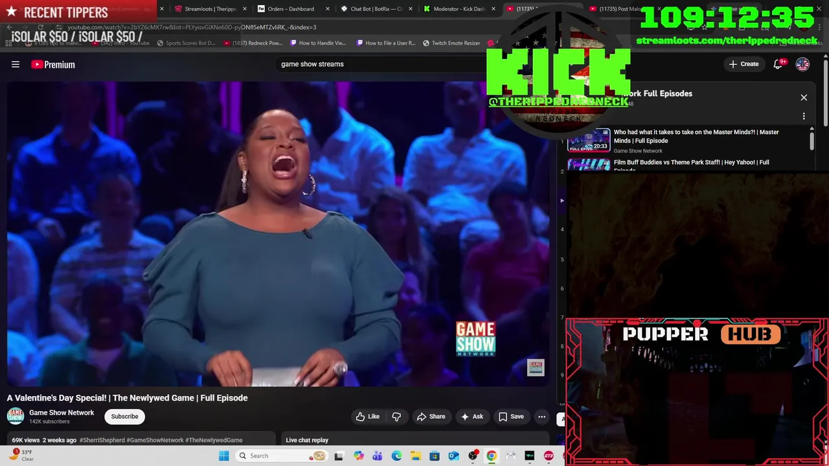Viewport: 829px width, 466px height.
Task: Open Windows Start menu
Action: (x=223, y=456)
